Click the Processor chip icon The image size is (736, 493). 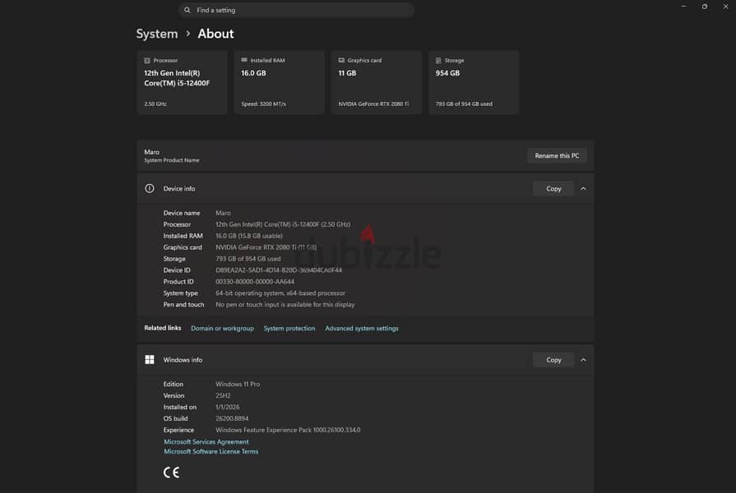pyautogui.click(x=147, y=61)
